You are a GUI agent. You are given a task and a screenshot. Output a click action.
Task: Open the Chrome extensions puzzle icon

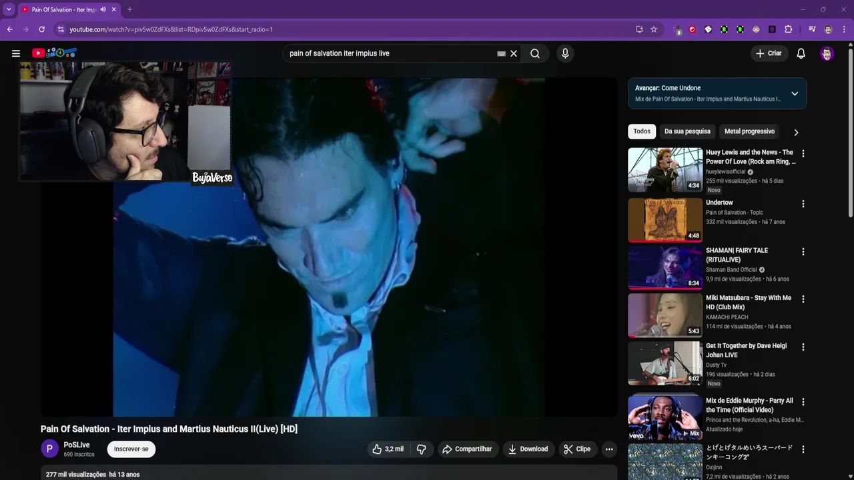coord(788,29)
